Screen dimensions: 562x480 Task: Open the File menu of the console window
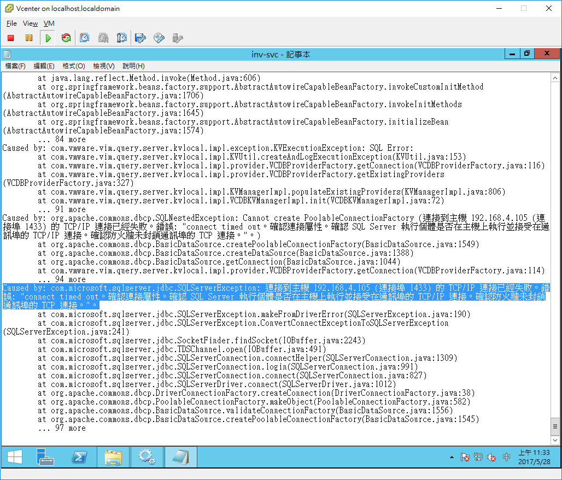click(x=11, y=24)
